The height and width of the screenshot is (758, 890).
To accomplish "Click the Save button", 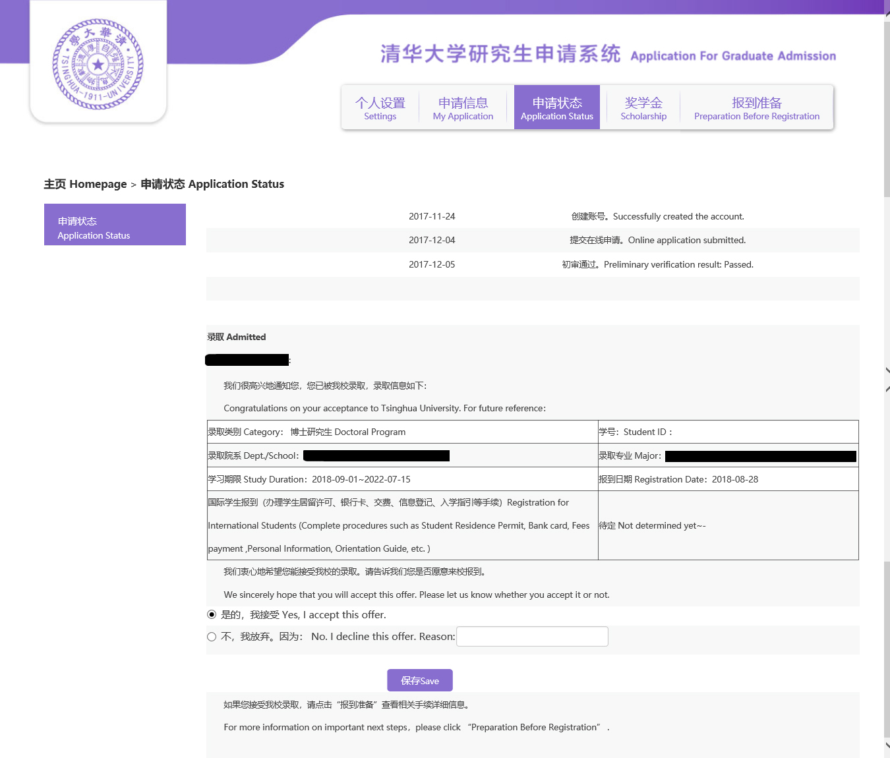I will click(420, 680).
